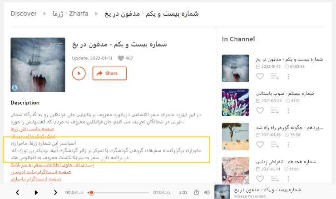Open the episode cover artwork thumbnail
The image size is (336, 199).
[x=38, y=65]
